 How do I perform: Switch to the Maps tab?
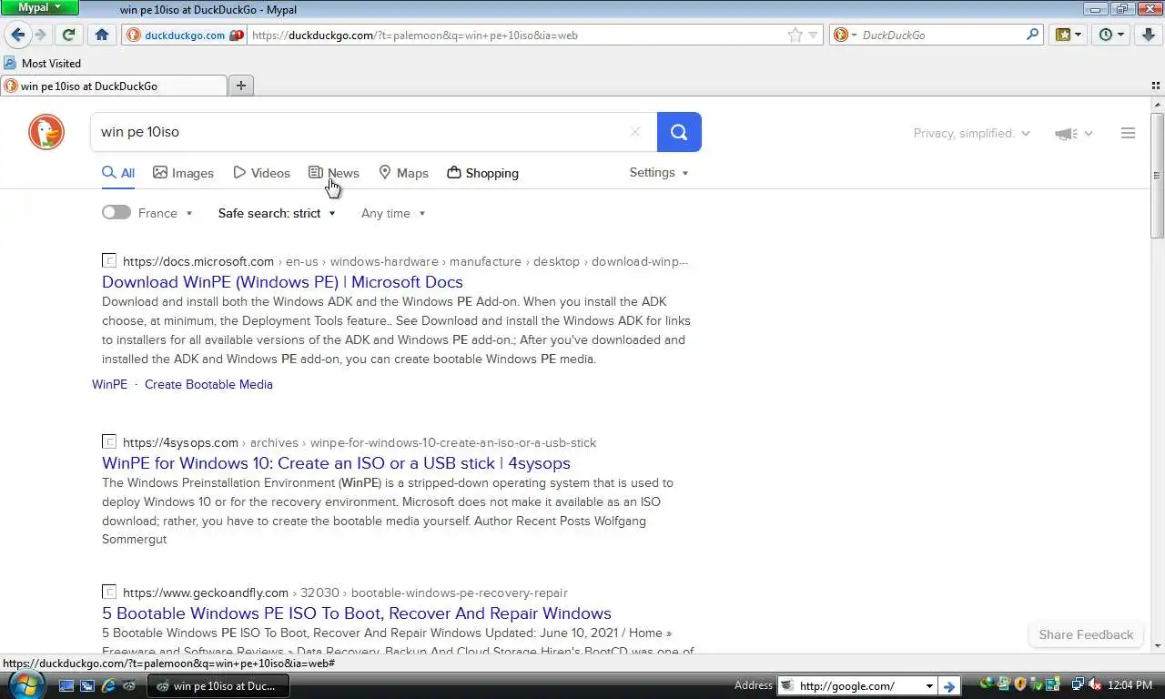[403, 173]
